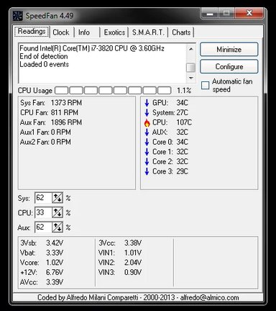Click the Aux1 Fan 0 RPM reading
The width and height of the screenshot is (276, 311).
(45, 132)
